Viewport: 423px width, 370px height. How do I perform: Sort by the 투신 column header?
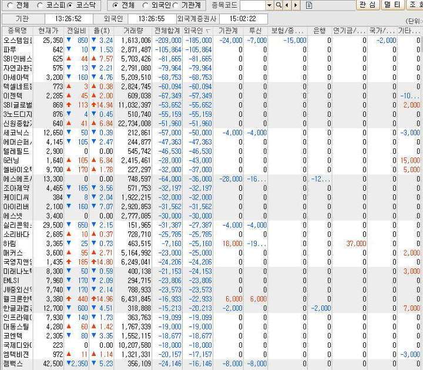256,31
